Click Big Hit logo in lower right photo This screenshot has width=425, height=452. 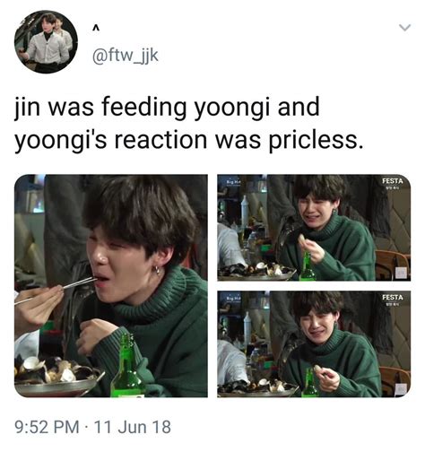(232, 299)
